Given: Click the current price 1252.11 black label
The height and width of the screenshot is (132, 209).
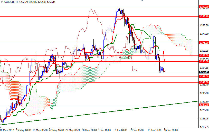Looking at the screenshot, I should (204, 72).
